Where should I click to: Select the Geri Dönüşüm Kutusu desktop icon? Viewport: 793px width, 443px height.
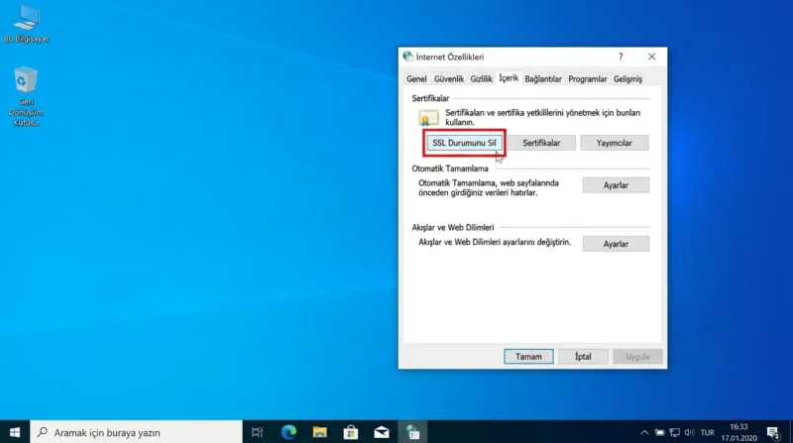point(26,96)
